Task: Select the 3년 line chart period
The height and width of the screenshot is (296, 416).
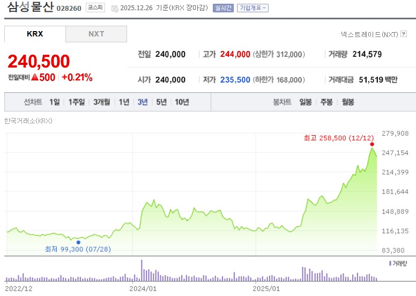Action: point(143,102)
